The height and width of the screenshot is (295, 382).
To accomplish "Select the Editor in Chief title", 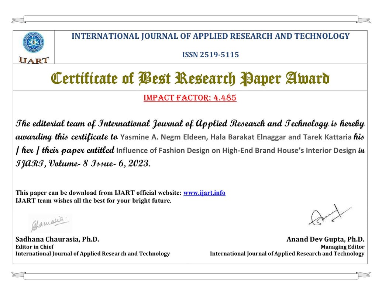I will coord(35,247).
